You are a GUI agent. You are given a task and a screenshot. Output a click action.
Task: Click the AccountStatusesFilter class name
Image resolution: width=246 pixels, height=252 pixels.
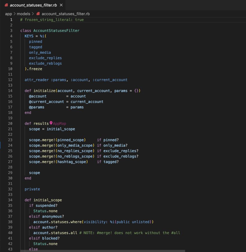click(56, 31)
